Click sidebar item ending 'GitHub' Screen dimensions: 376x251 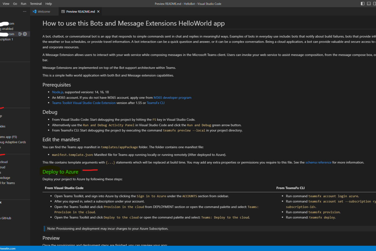point(6,218)
